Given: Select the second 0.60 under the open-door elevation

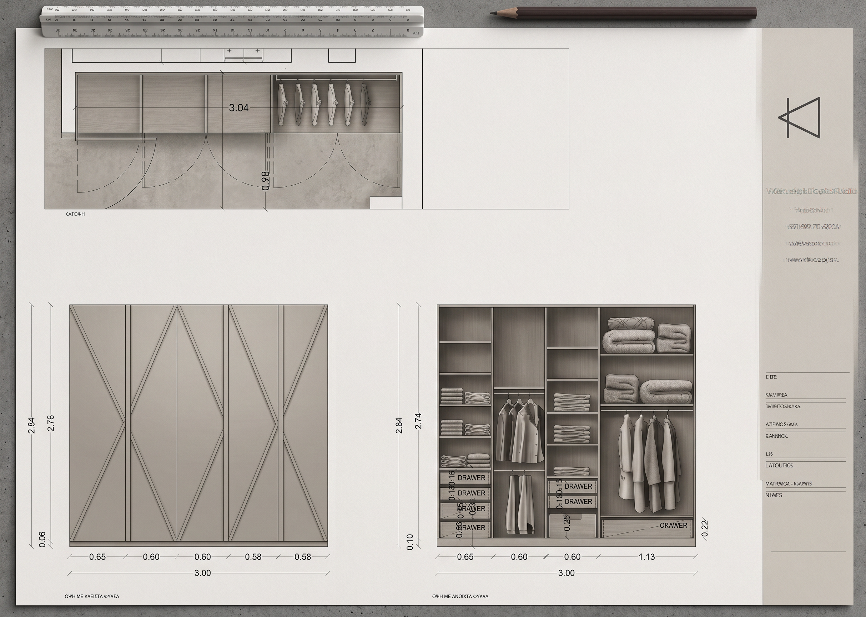Looking at the screenshot, I should (x=572, y=557).
